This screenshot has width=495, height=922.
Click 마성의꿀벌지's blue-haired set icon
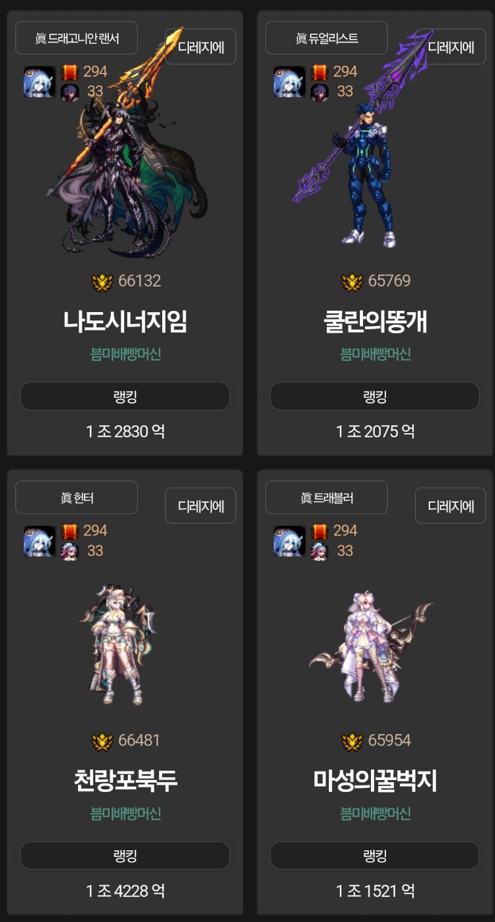click(290, 542)
